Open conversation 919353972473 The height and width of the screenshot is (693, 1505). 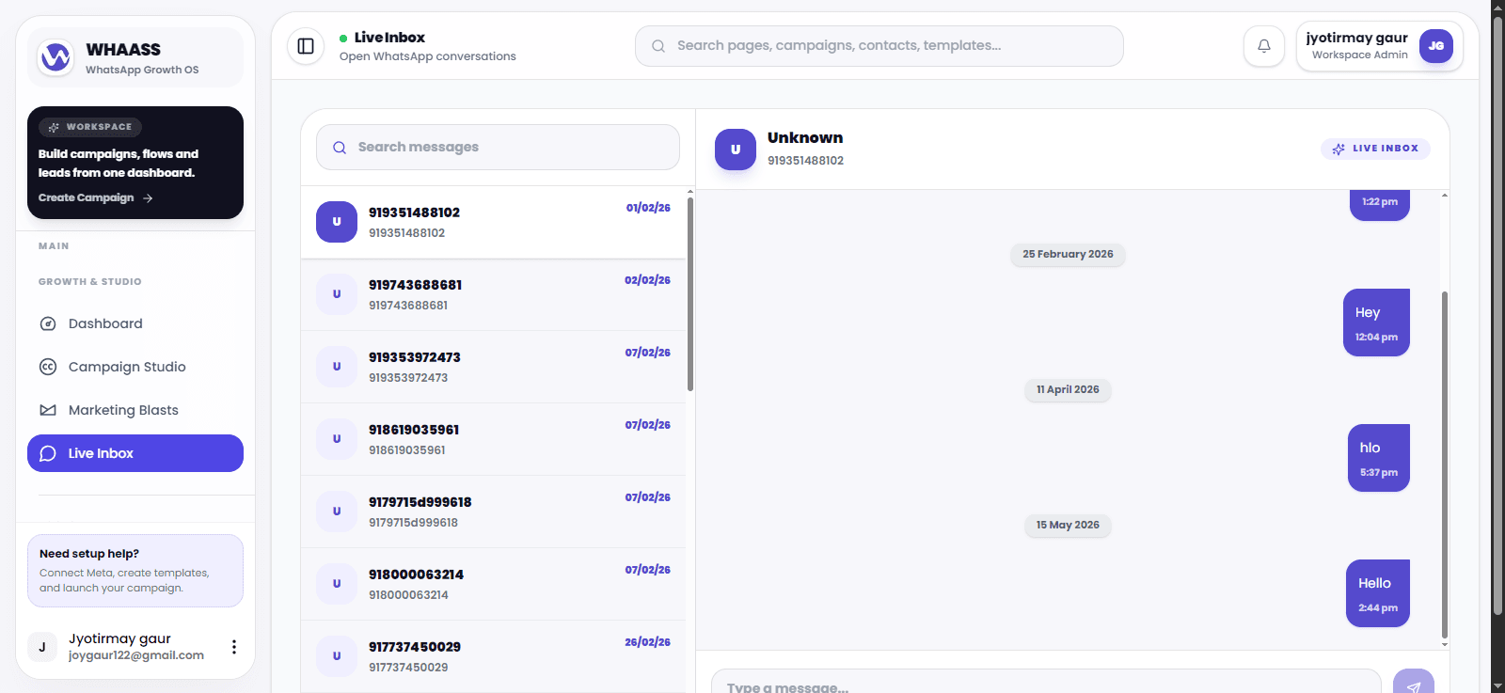[493, 367]
